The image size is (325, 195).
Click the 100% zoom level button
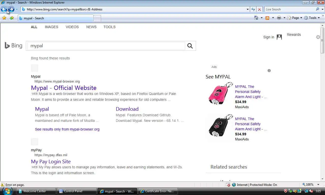click(x=307, y=185)
